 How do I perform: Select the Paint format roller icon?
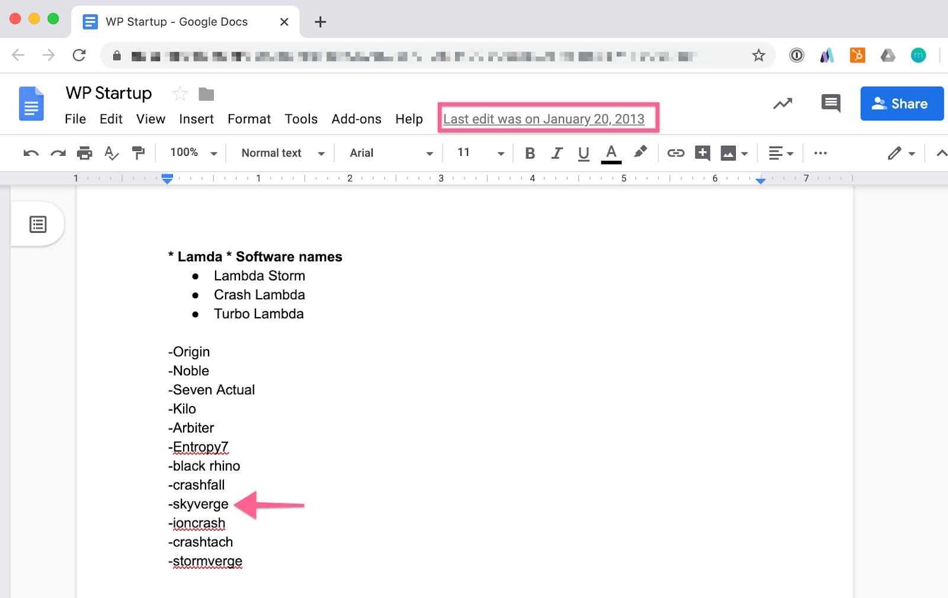coord(139,154)
